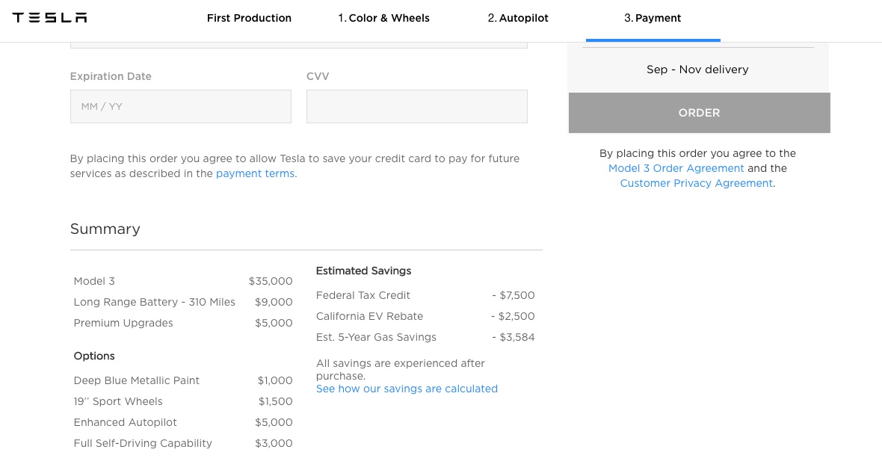The width and height of the screenshot is (882, 476).
Task: View the Customer Privacy Agreement
Action: pos(697,183)
